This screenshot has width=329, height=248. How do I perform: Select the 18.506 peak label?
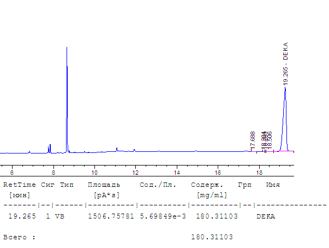pyautogui.click(x=270, y=140)
